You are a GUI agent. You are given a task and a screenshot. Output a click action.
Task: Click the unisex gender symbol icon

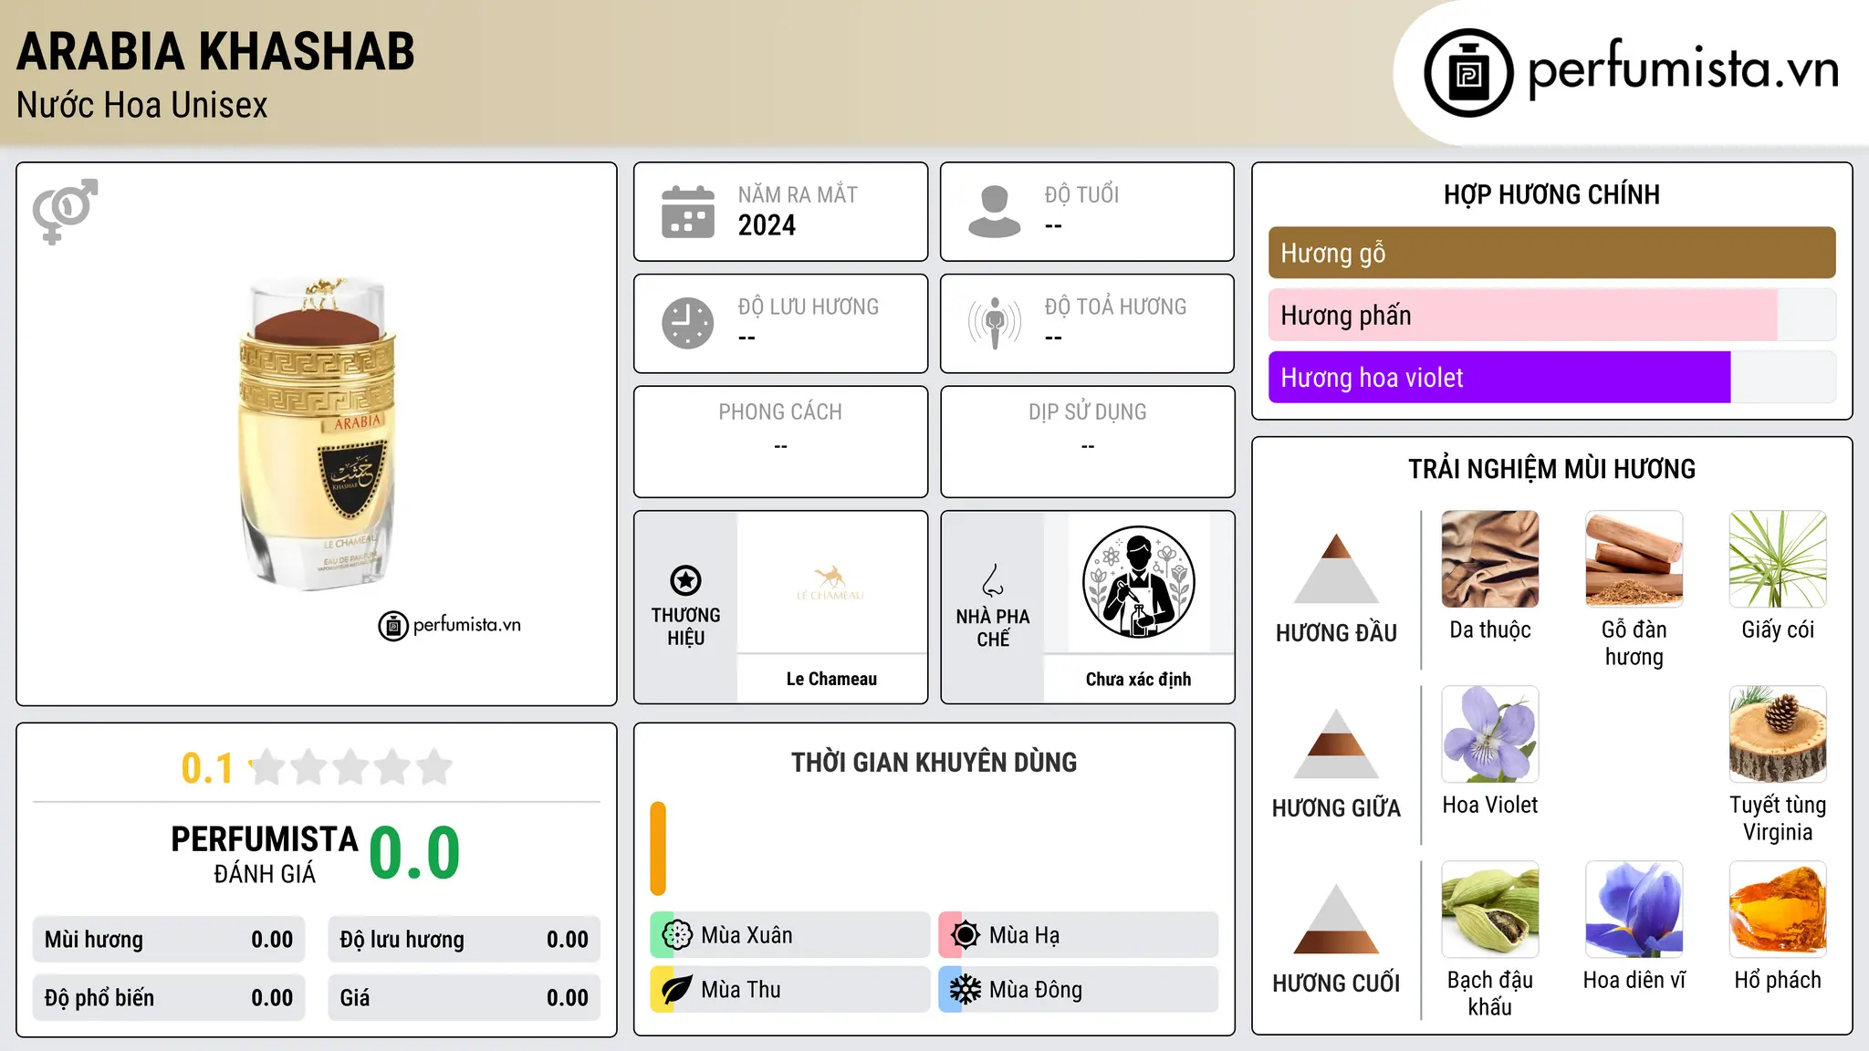tap(65, 211)
